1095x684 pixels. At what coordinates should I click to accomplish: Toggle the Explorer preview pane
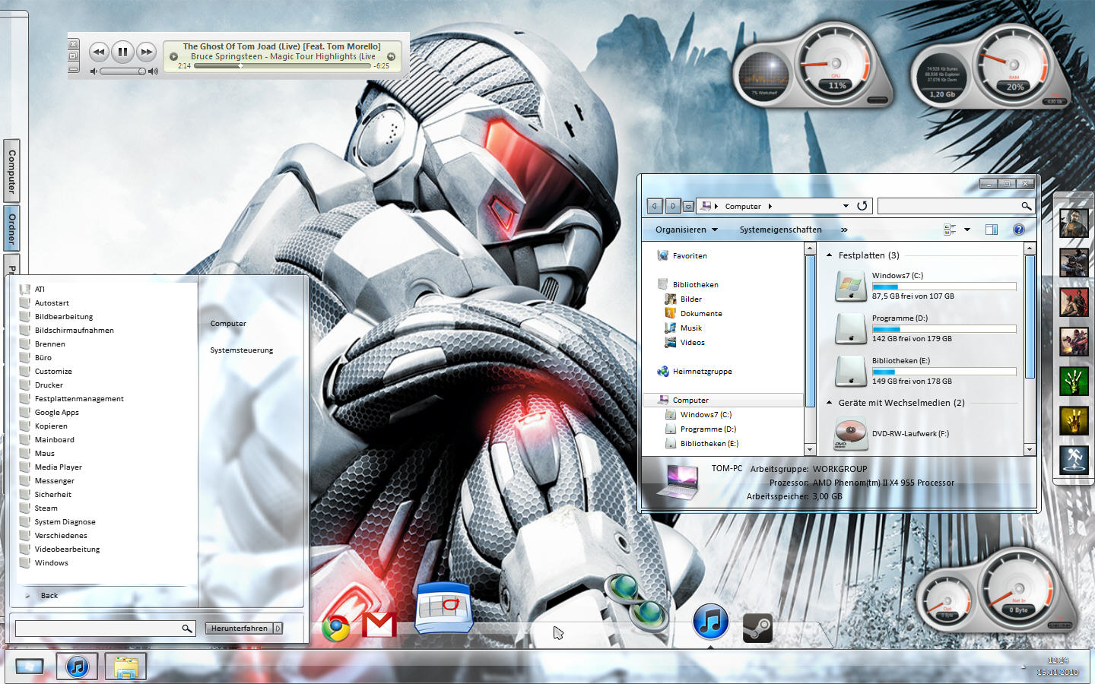(x=992, y=230)
